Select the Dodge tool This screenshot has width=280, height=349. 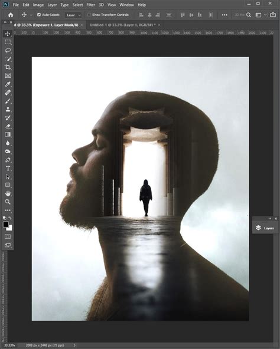click(x=8, y=152)
